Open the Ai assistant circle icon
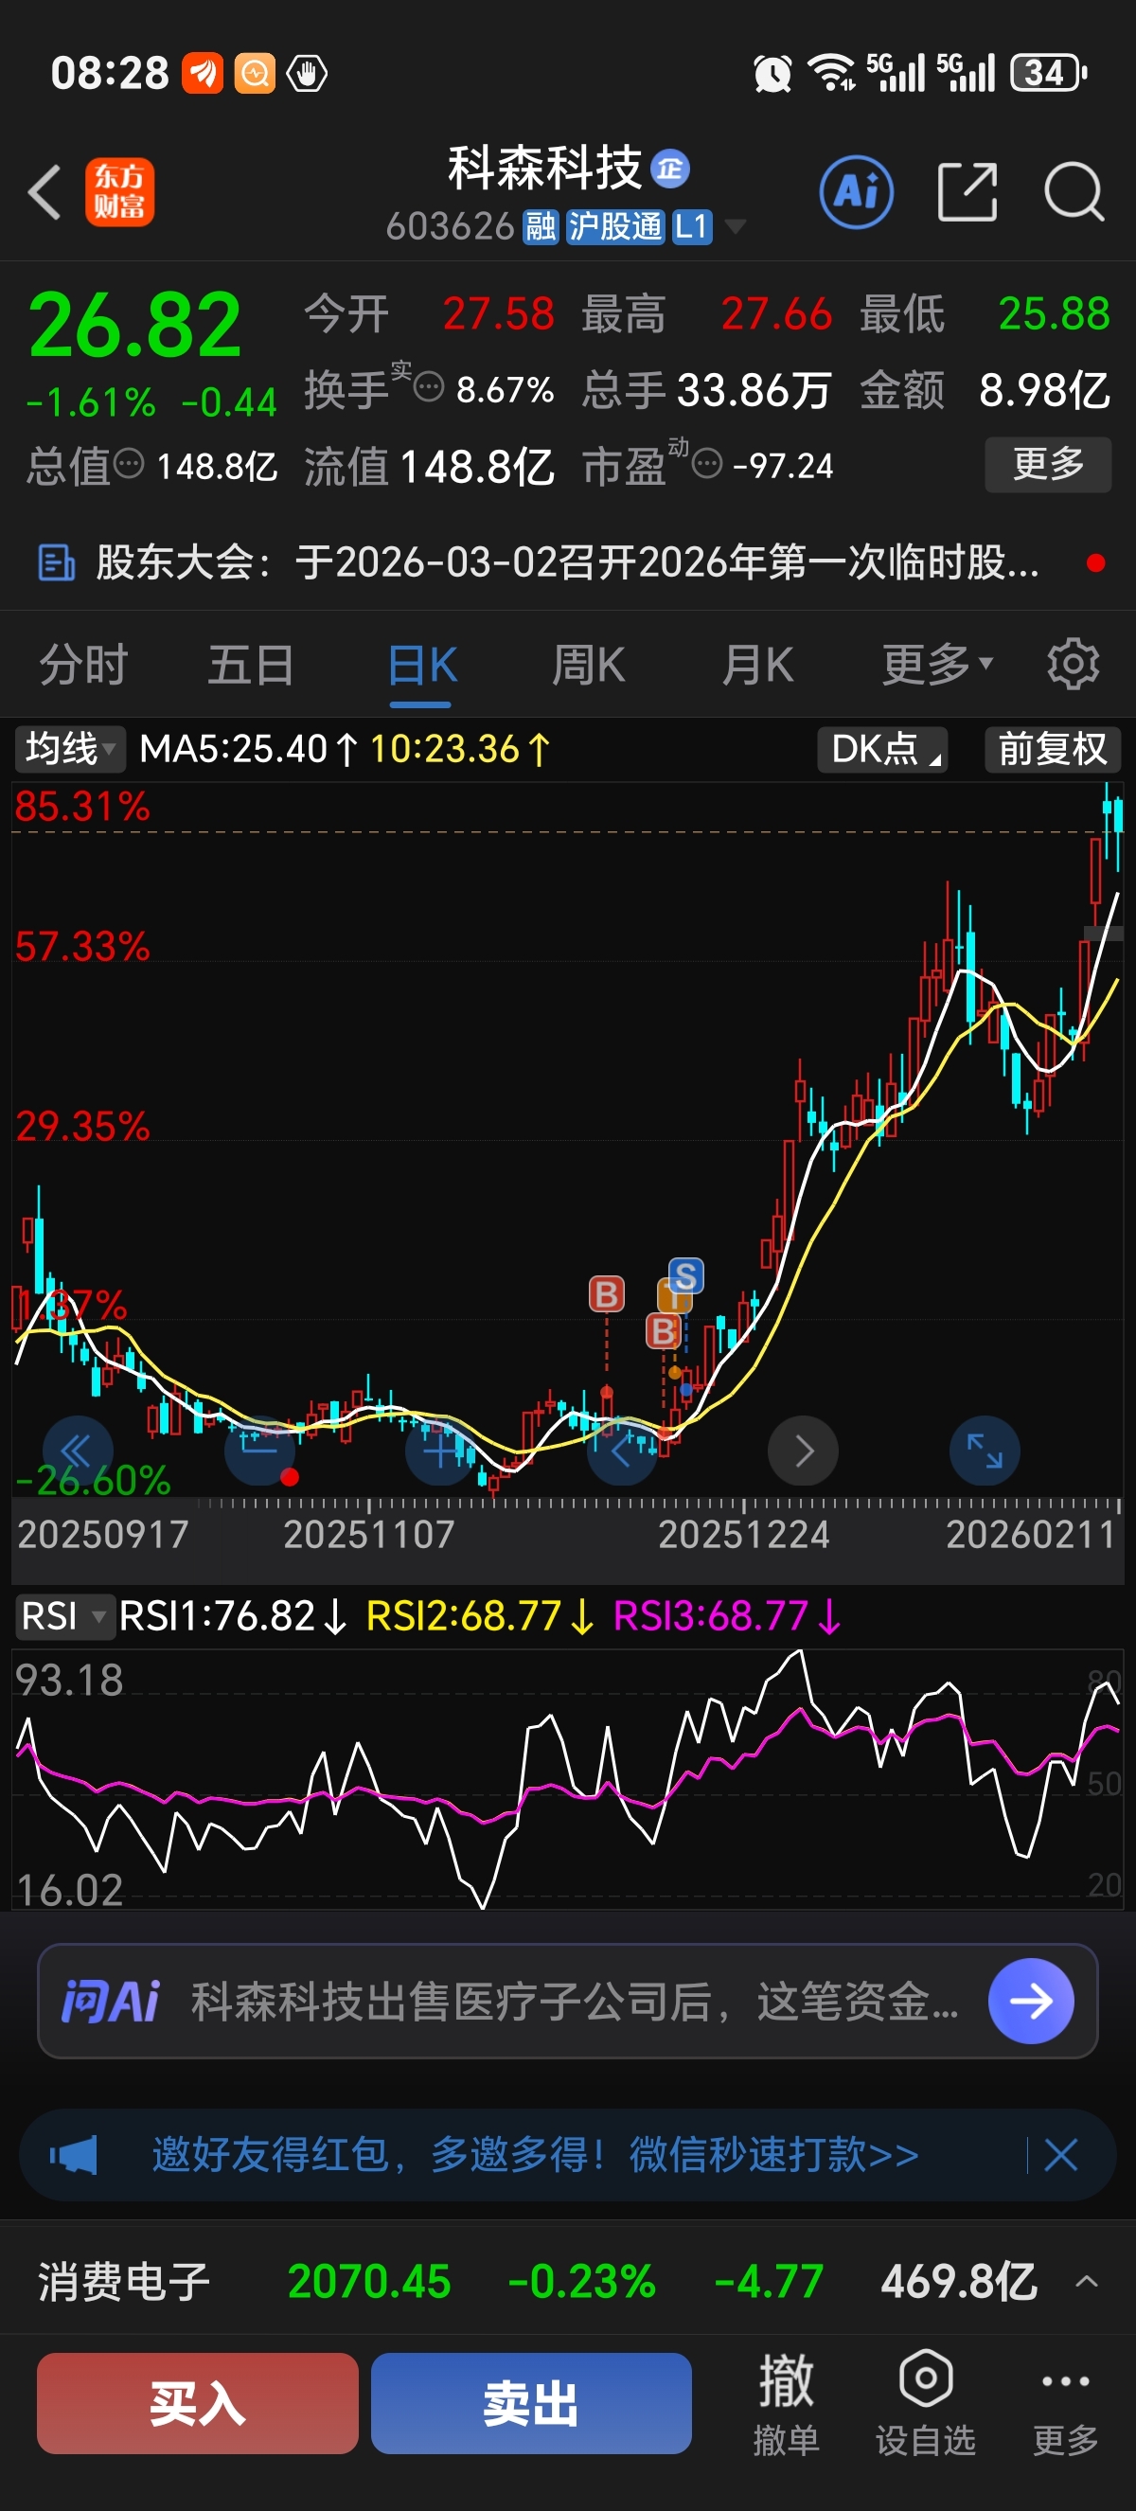1136x2511 pixels. pos(857,191)
